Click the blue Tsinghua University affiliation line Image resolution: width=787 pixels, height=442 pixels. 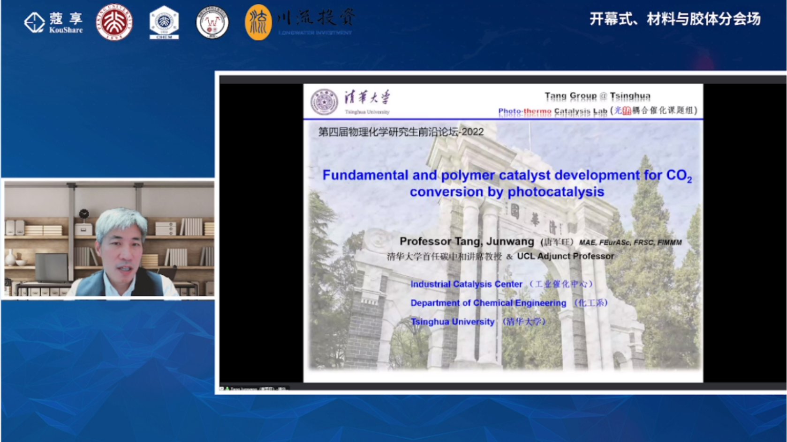click(x=452, y=322)
